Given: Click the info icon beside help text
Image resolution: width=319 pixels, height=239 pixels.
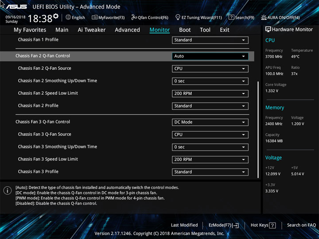Looking at the screenshot, I should [x=8, y=190].
